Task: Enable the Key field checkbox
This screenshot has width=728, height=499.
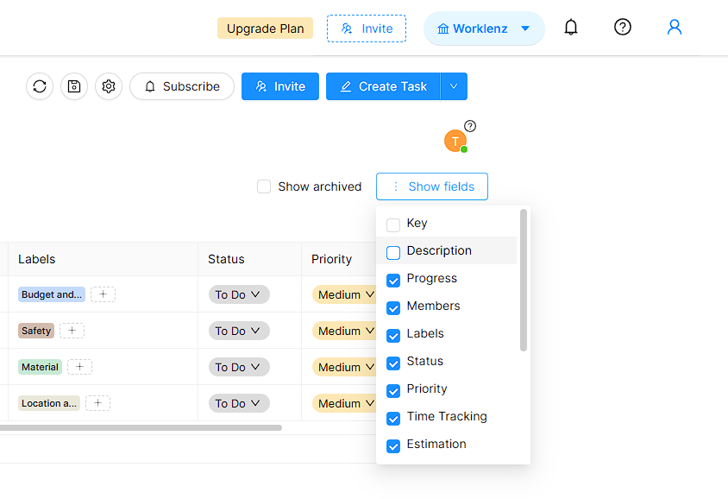Action: pos(393,224)
